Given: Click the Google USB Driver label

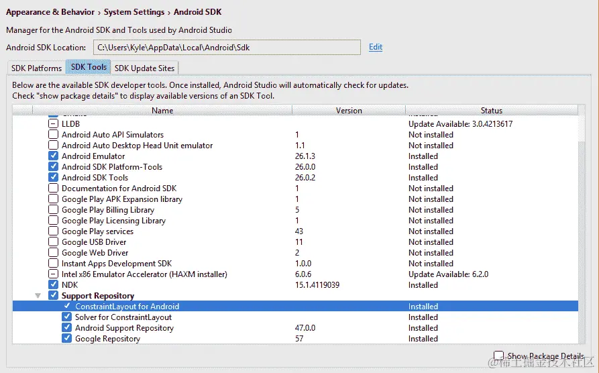Looking at the screenshot, I should pos(94,242).
